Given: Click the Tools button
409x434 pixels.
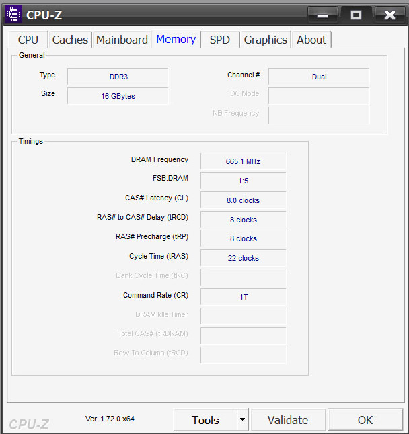Looking at the screenshot, I should [x=205, y=420].
